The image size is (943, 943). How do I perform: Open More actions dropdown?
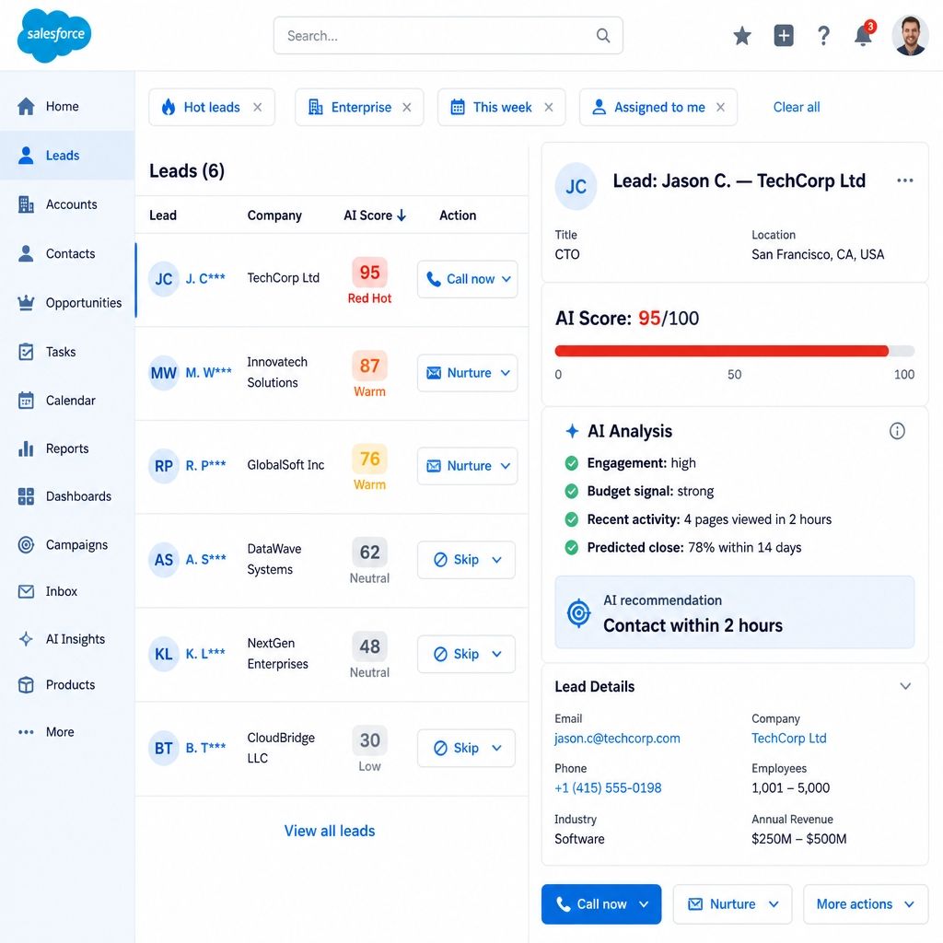[866, 904]
